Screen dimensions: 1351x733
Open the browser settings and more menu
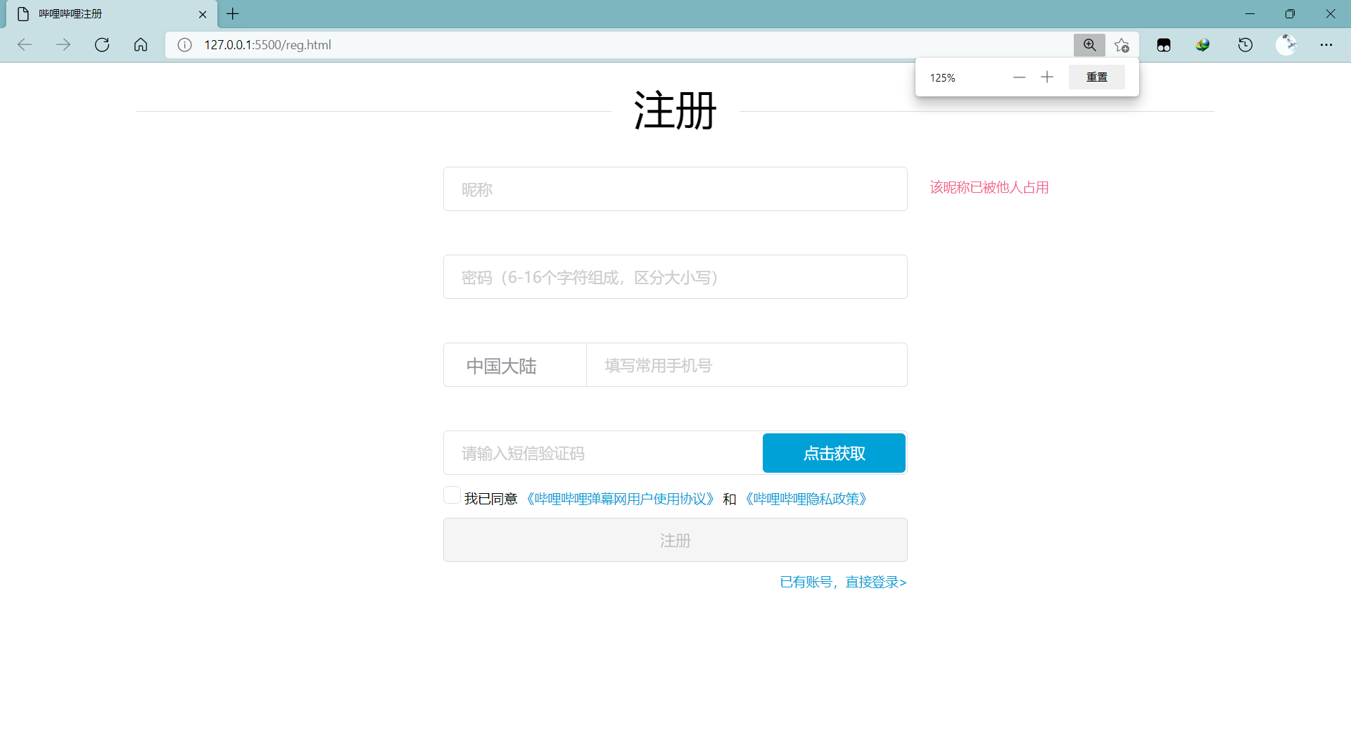pyautogui.click(x=1326, y=45)
